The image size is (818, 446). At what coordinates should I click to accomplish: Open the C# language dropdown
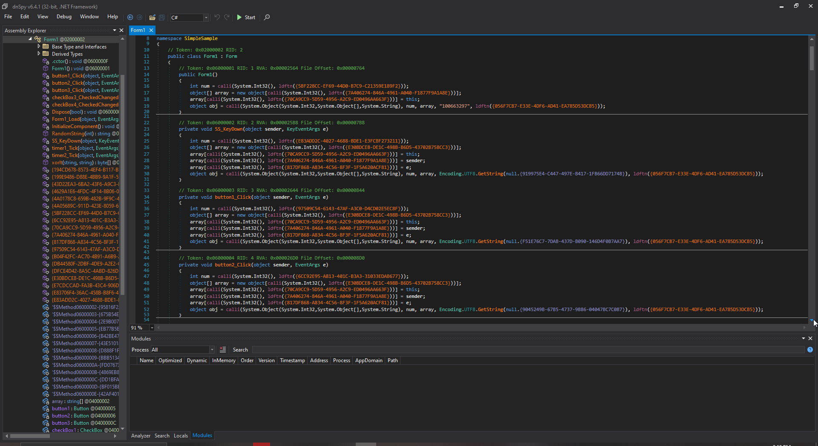[x=206, y=17]
